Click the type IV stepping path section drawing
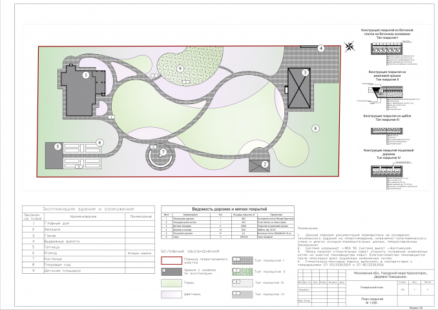This screenshot has width=438, height=310. (387, 170)
